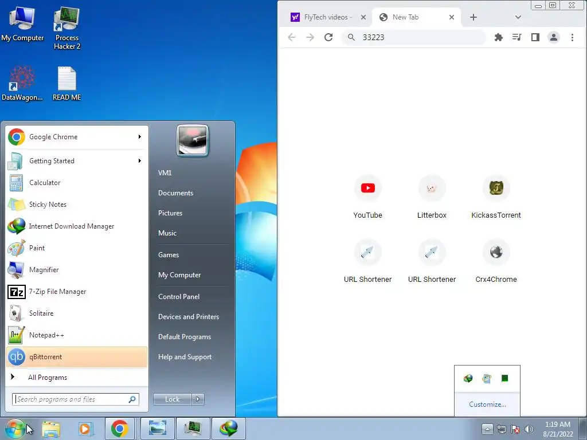Open Music library link
Screen dimensions: 587x440
click(x=167, y=233)
